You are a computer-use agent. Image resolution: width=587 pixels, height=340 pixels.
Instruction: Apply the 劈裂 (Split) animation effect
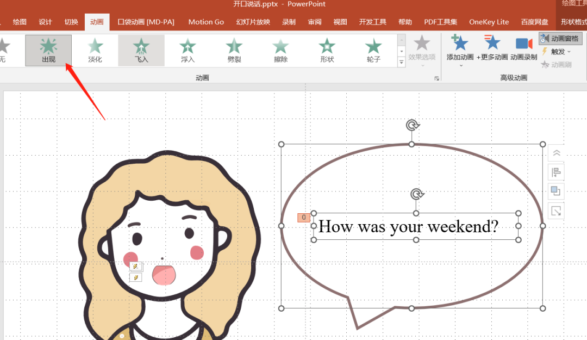point(234,50)
